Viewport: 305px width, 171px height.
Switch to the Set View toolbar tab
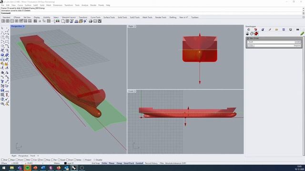click(x=27, y=18)
